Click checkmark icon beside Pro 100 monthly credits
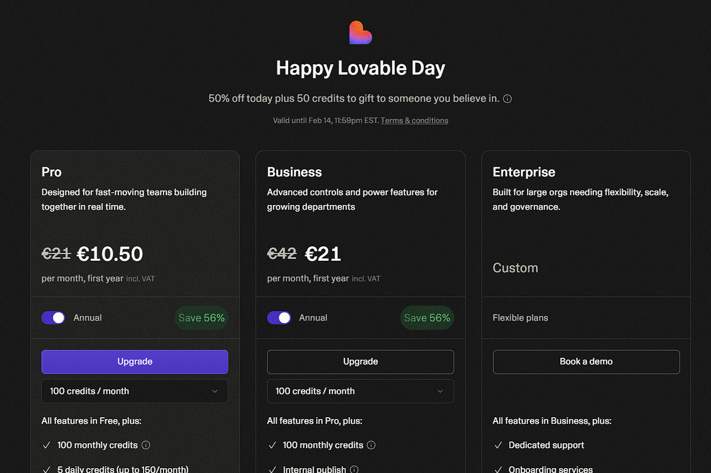Viewport: 711px width, 473px height. 47,445
